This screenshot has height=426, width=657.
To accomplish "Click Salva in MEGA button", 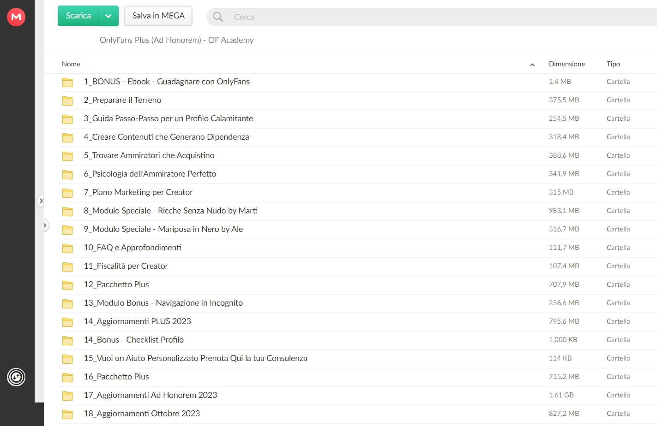I will pos(158,16).
